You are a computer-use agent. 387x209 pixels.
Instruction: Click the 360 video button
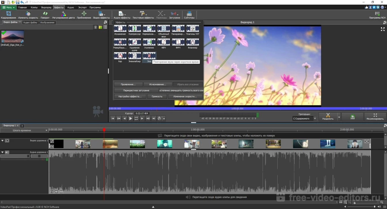tap(352, 117)
